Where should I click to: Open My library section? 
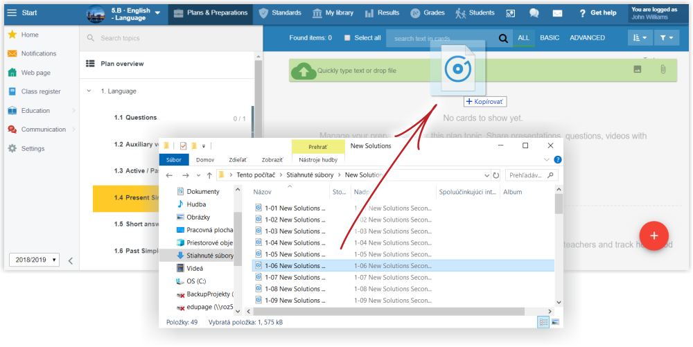click(333, 12)
